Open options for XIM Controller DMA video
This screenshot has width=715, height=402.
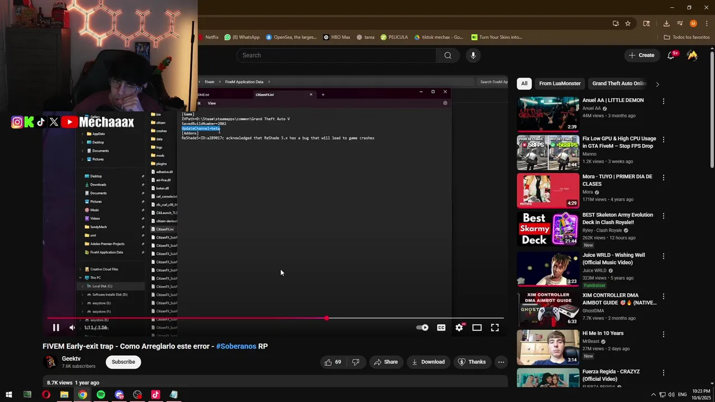tap(664, 296)
